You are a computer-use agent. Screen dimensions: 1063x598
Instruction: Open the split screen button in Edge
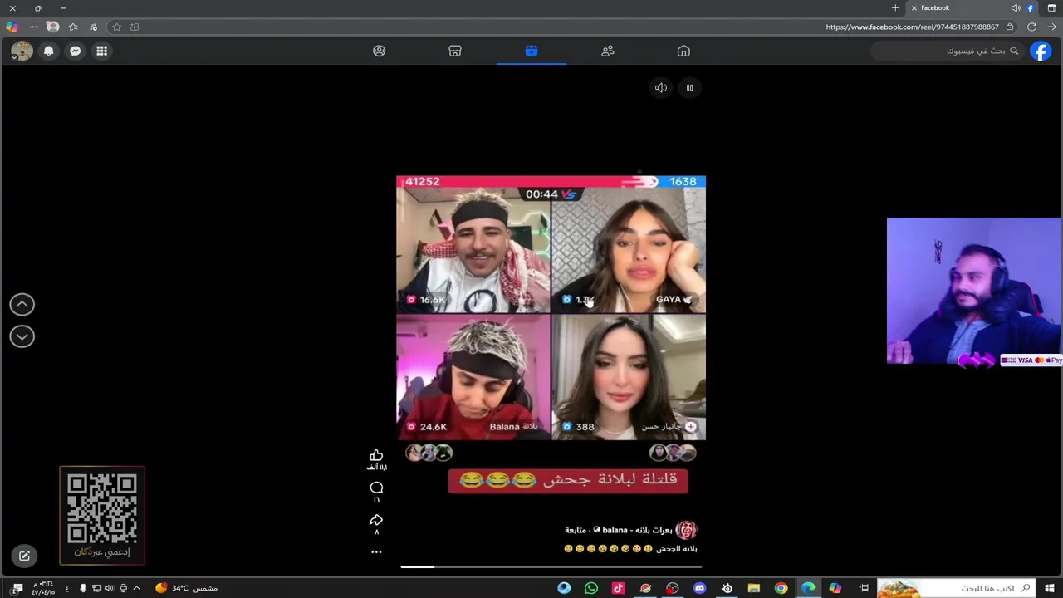[135, 27]
